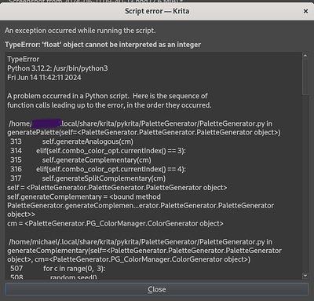Viewport: 314px width, 301px height.
Task: Close the Script error dialog with X
Action: pyautogui.click(x=305, y=11)
